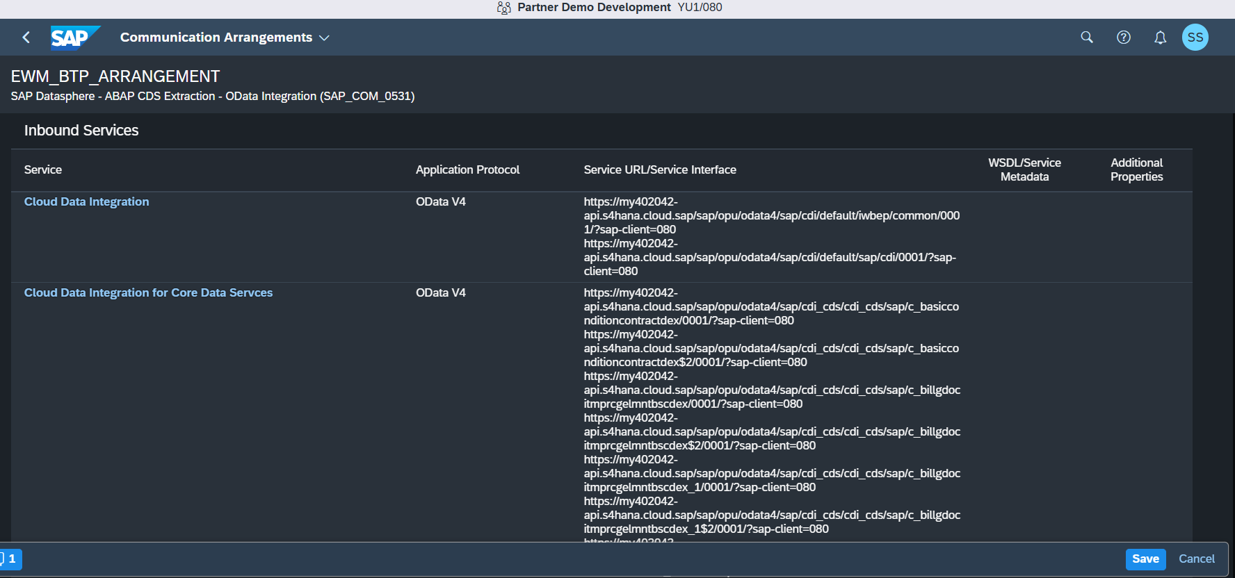Save the communication arrangement
Image resolution: width=1235 pixels, height=578 pixels.
point(1145,559)
